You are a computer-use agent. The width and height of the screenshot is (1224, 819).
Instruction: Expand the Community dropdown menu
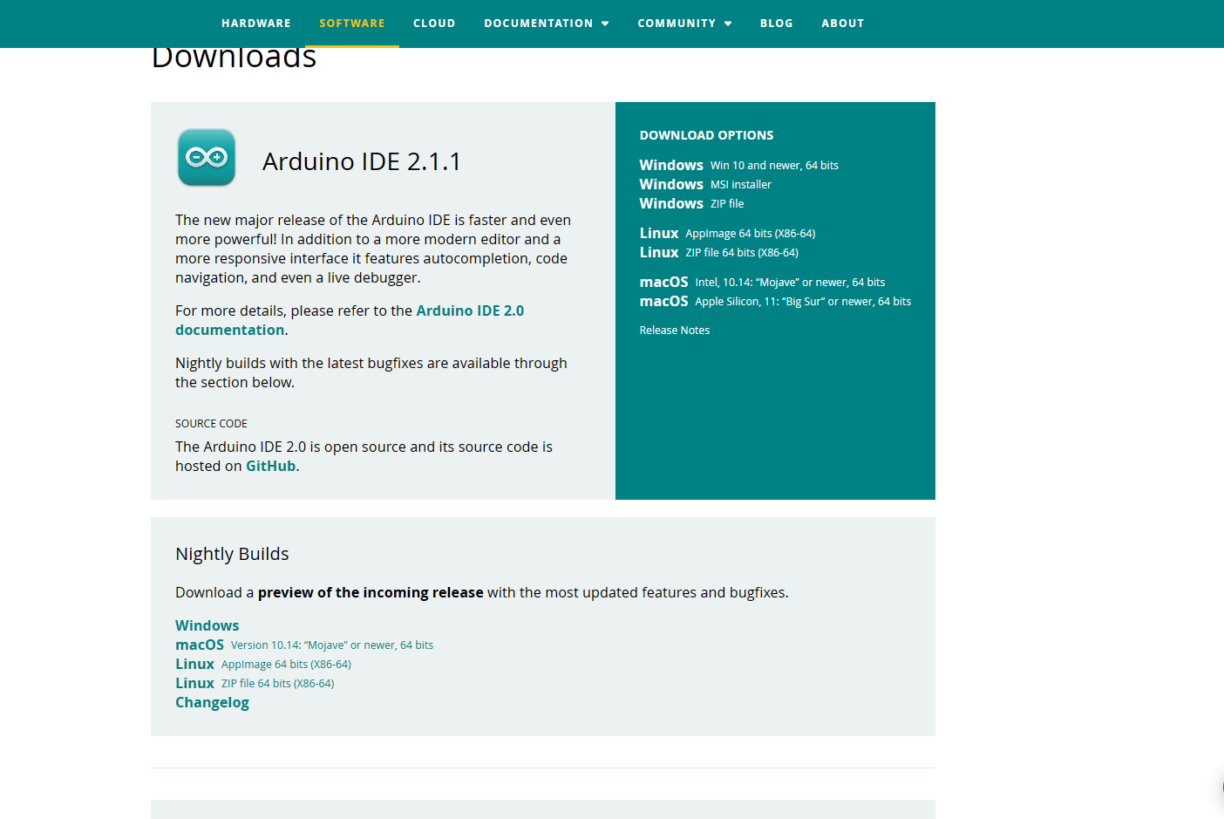(683, 24)
